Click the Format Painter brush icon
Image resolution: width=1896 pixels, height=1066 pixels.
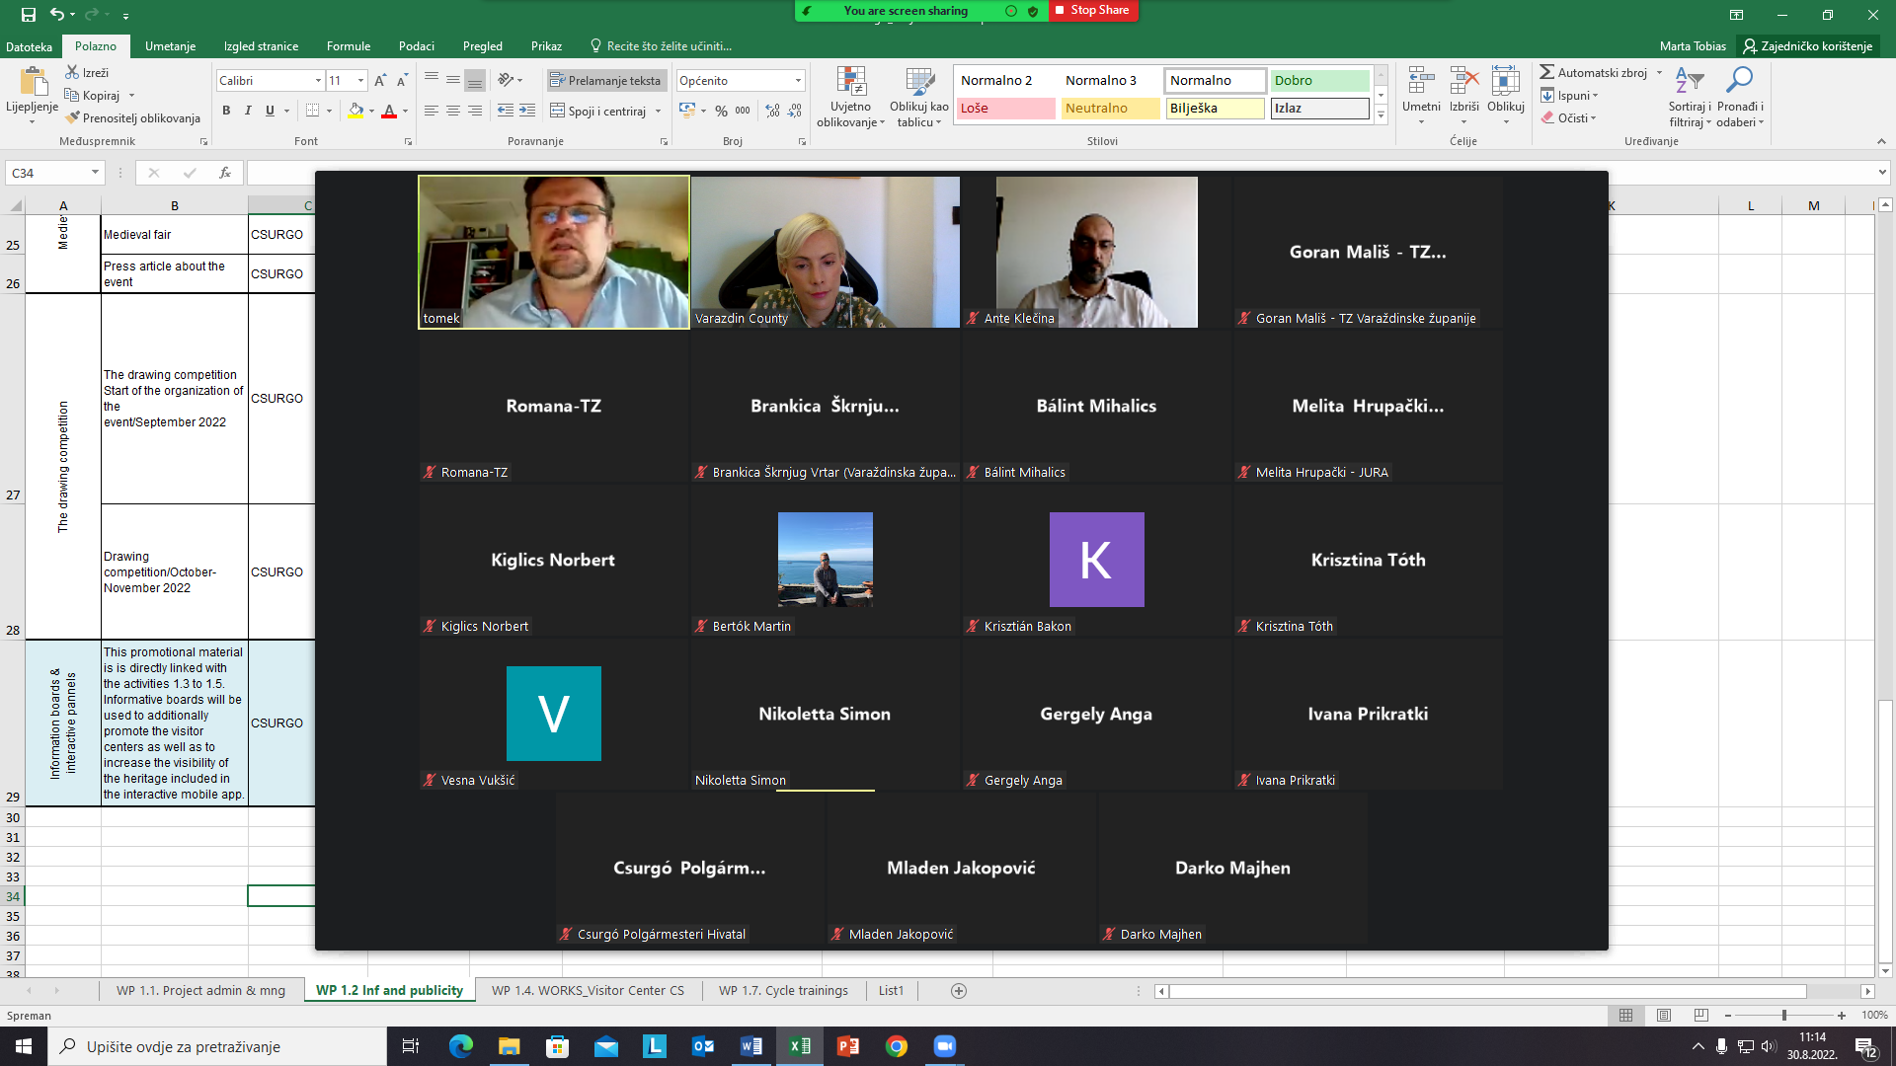pos(73,117)
